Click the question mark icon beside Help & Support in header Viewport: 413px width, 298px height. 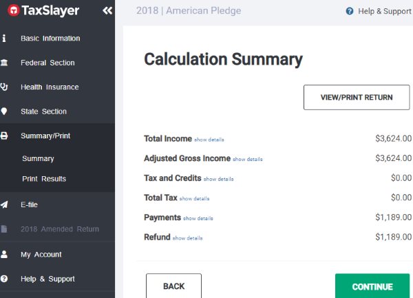coord(350,11)
